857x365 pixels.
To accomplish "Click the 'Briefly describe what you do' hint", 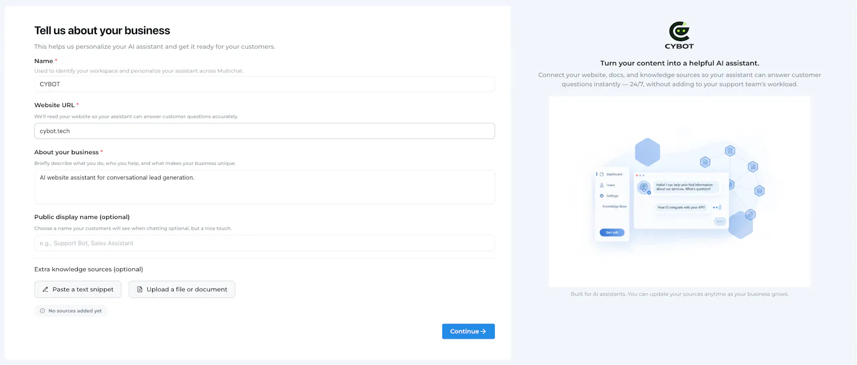I will pyautogui.click(x=135, y=163).
